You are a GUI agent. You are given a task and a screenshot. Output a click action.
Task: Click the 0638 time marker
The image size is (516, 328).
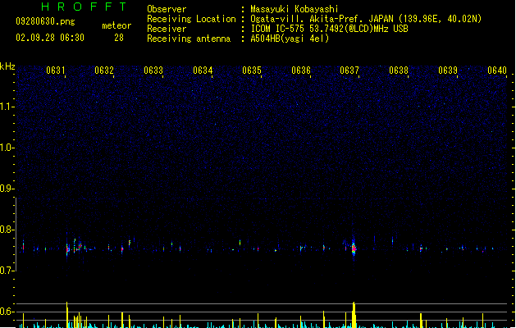click(399, 71)
